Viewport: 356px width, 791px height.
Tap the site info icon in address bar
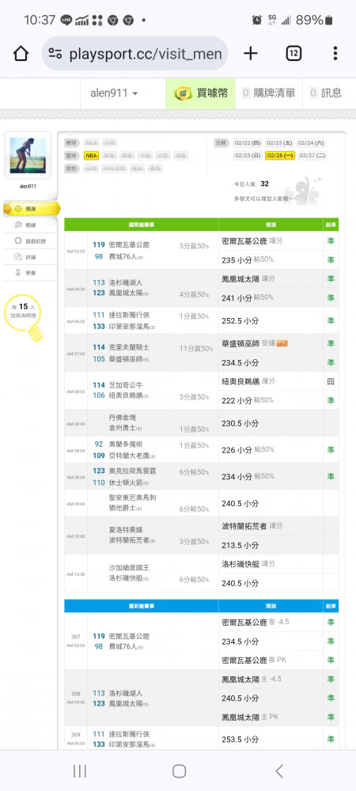pyautogui.click(x=55, y=54)
